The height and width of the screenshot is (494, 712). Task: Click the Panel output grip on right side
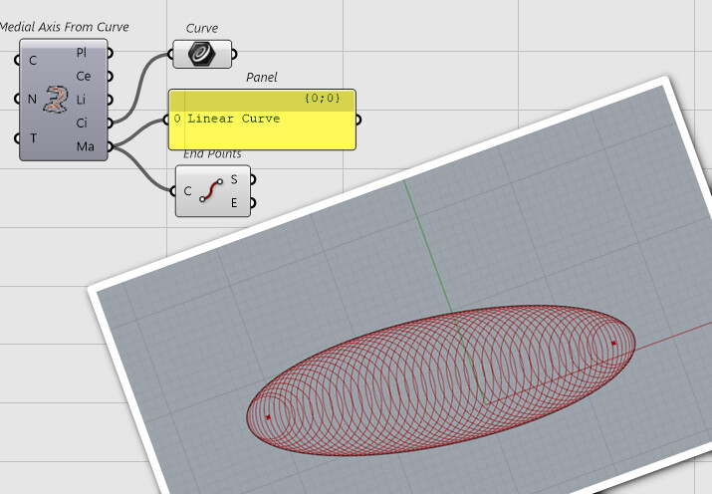click(x=358, y=120)
